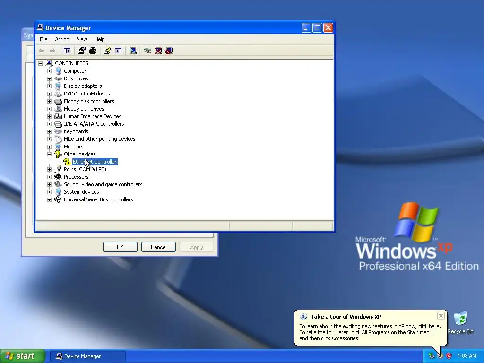Expand IDE ATA/ATAPI controllers node

[49, 124]
